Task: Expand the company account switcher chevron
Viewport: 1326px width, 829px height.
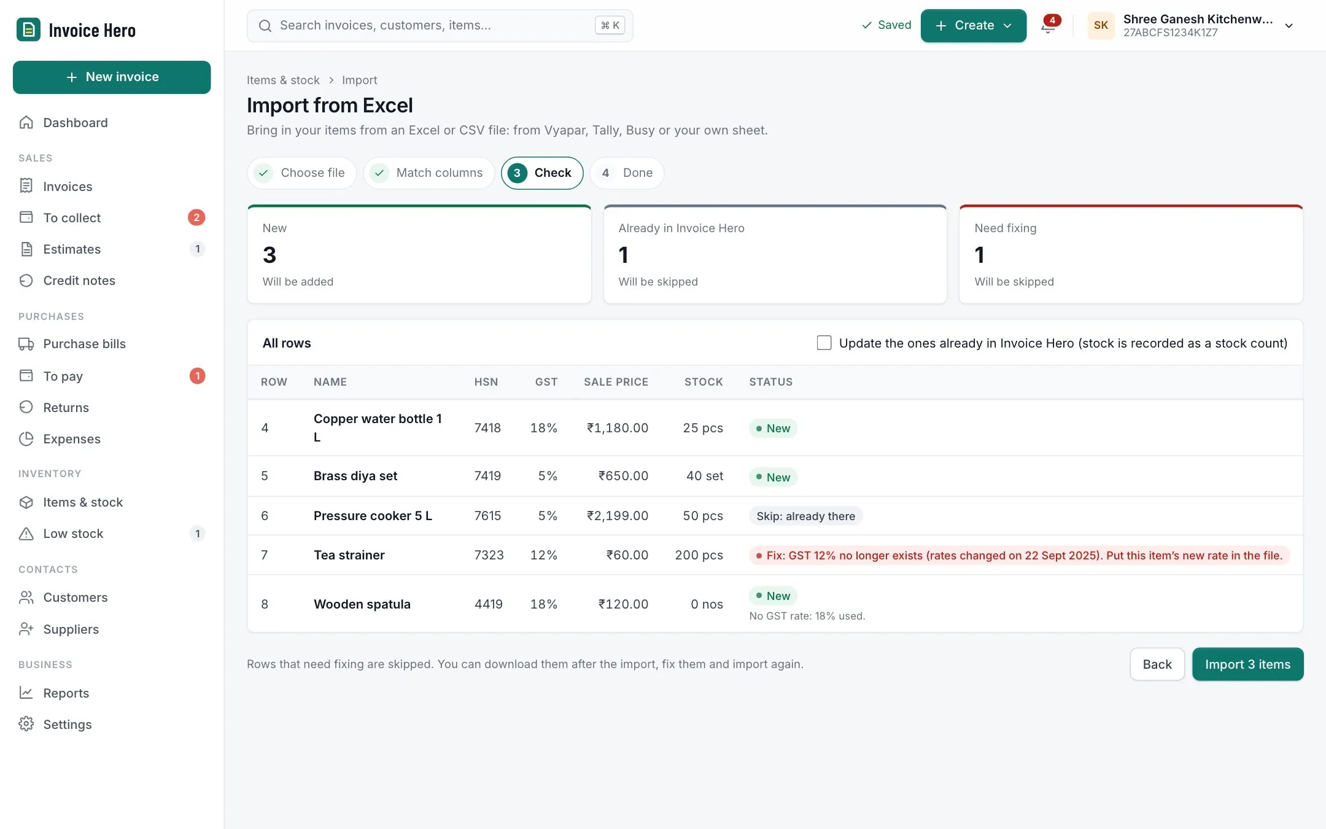Action: pos(1289,26)
